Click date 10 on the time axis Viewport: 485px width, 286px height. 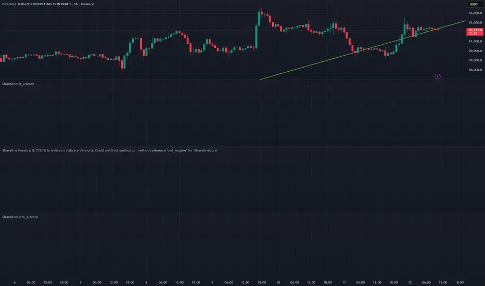click(278, 282)
